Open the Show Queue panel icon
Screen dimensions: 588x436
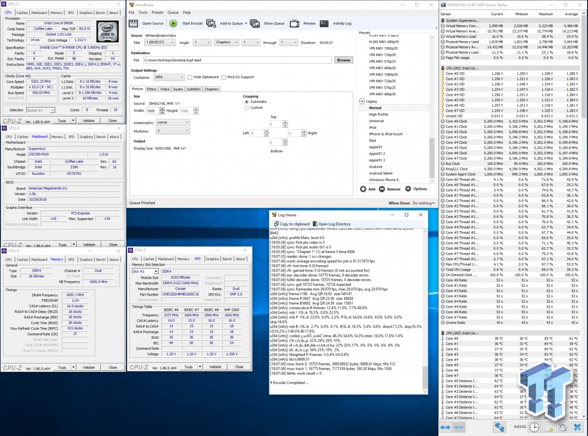coord(254,23)
